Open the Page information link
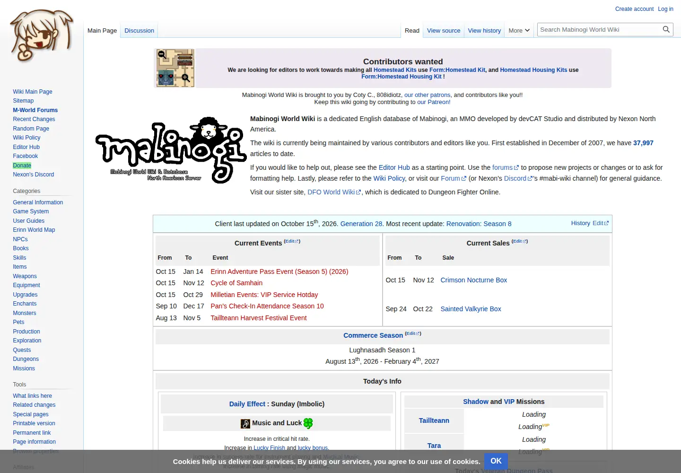Screen dimensions: 681x473 (35, 442)
